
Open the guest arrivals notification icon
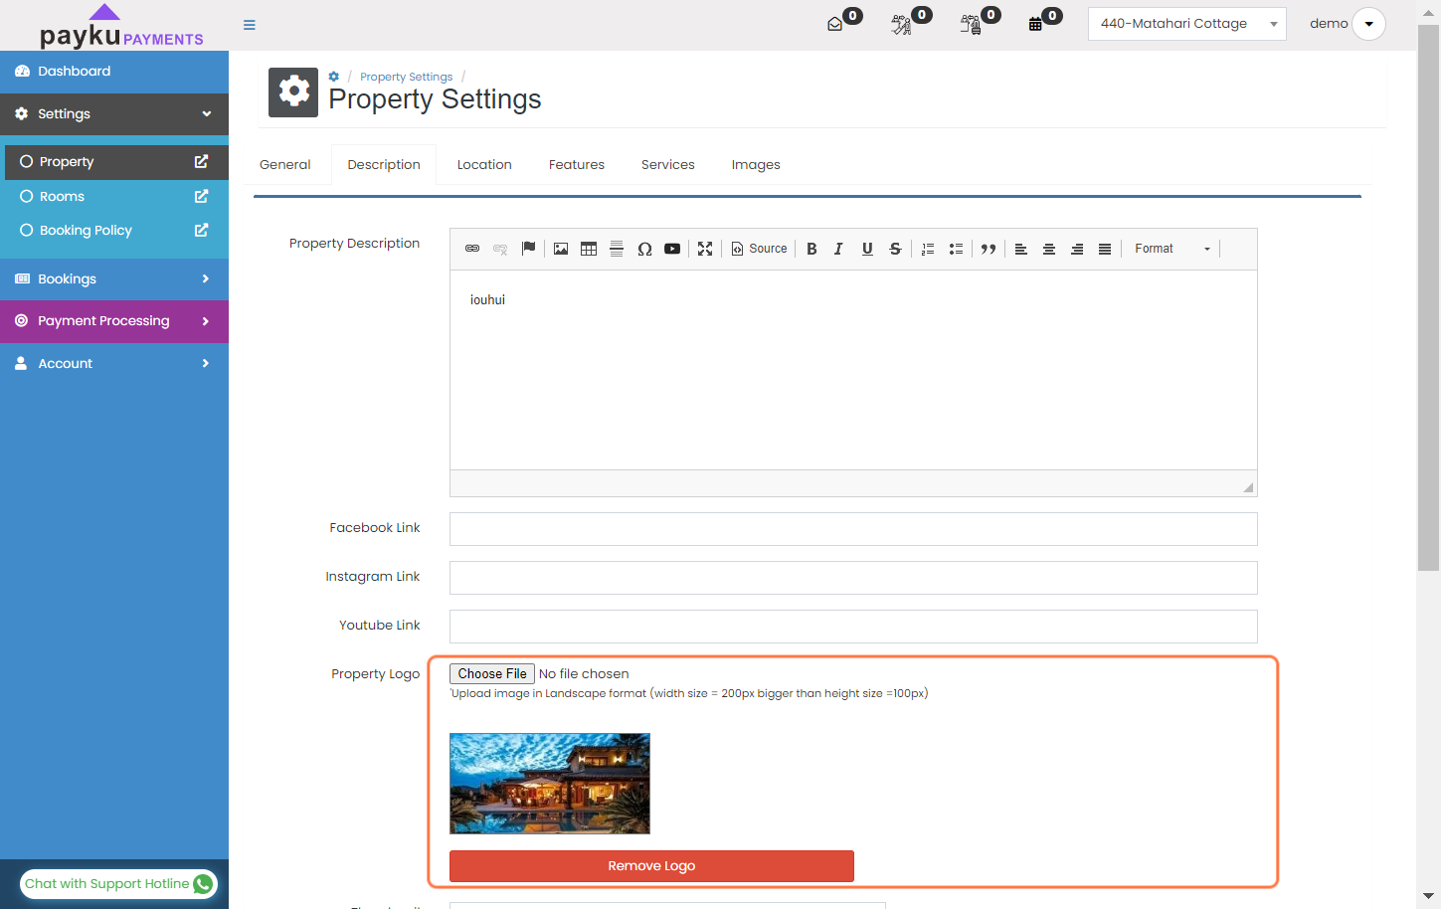(901, 24)
